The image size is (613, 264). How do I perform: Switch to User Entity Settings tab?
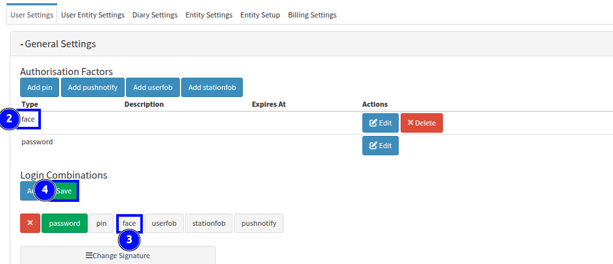click(93, 15)
